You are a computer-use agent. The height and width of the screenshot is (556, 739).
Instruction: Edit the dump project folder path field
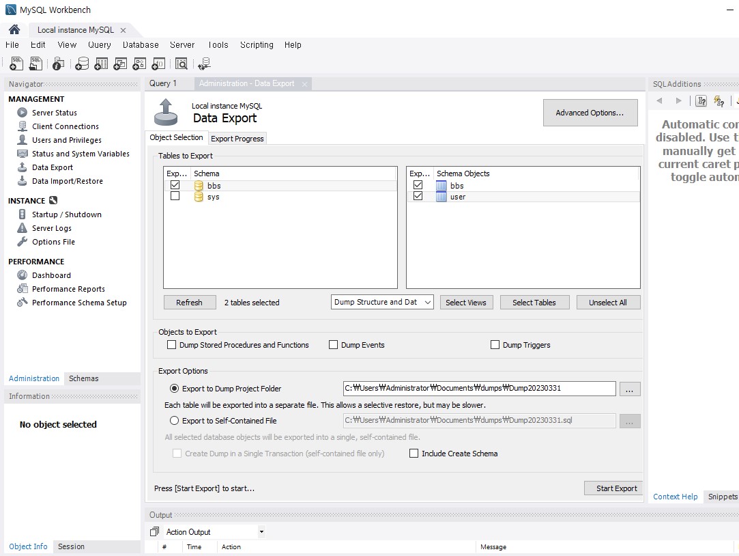[479, 388]
